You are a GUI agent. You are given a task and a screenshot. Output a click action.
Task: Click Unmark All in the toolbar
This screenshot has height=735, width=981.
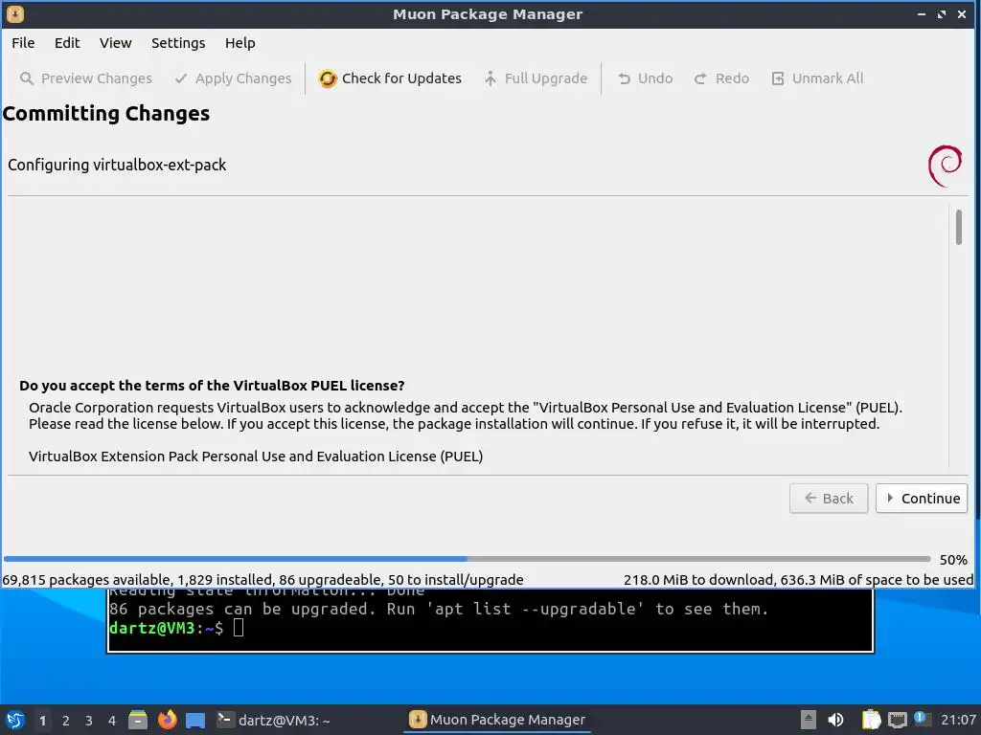pos(818,78)
